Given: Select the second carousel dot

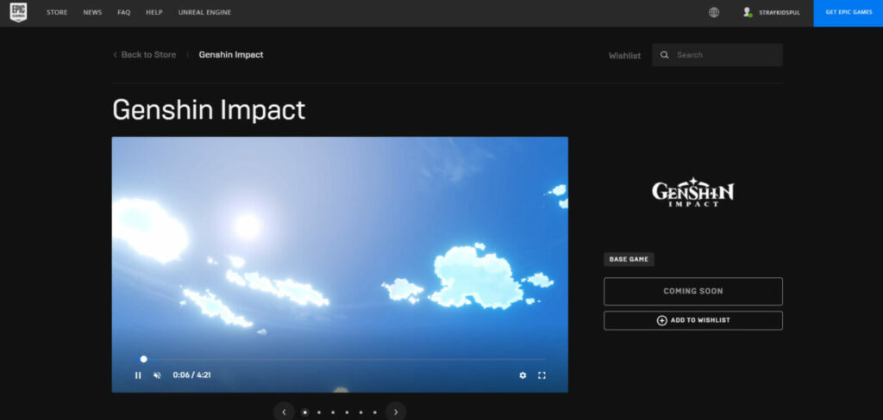Looking at the screenshot, I should tap(319, 412).
